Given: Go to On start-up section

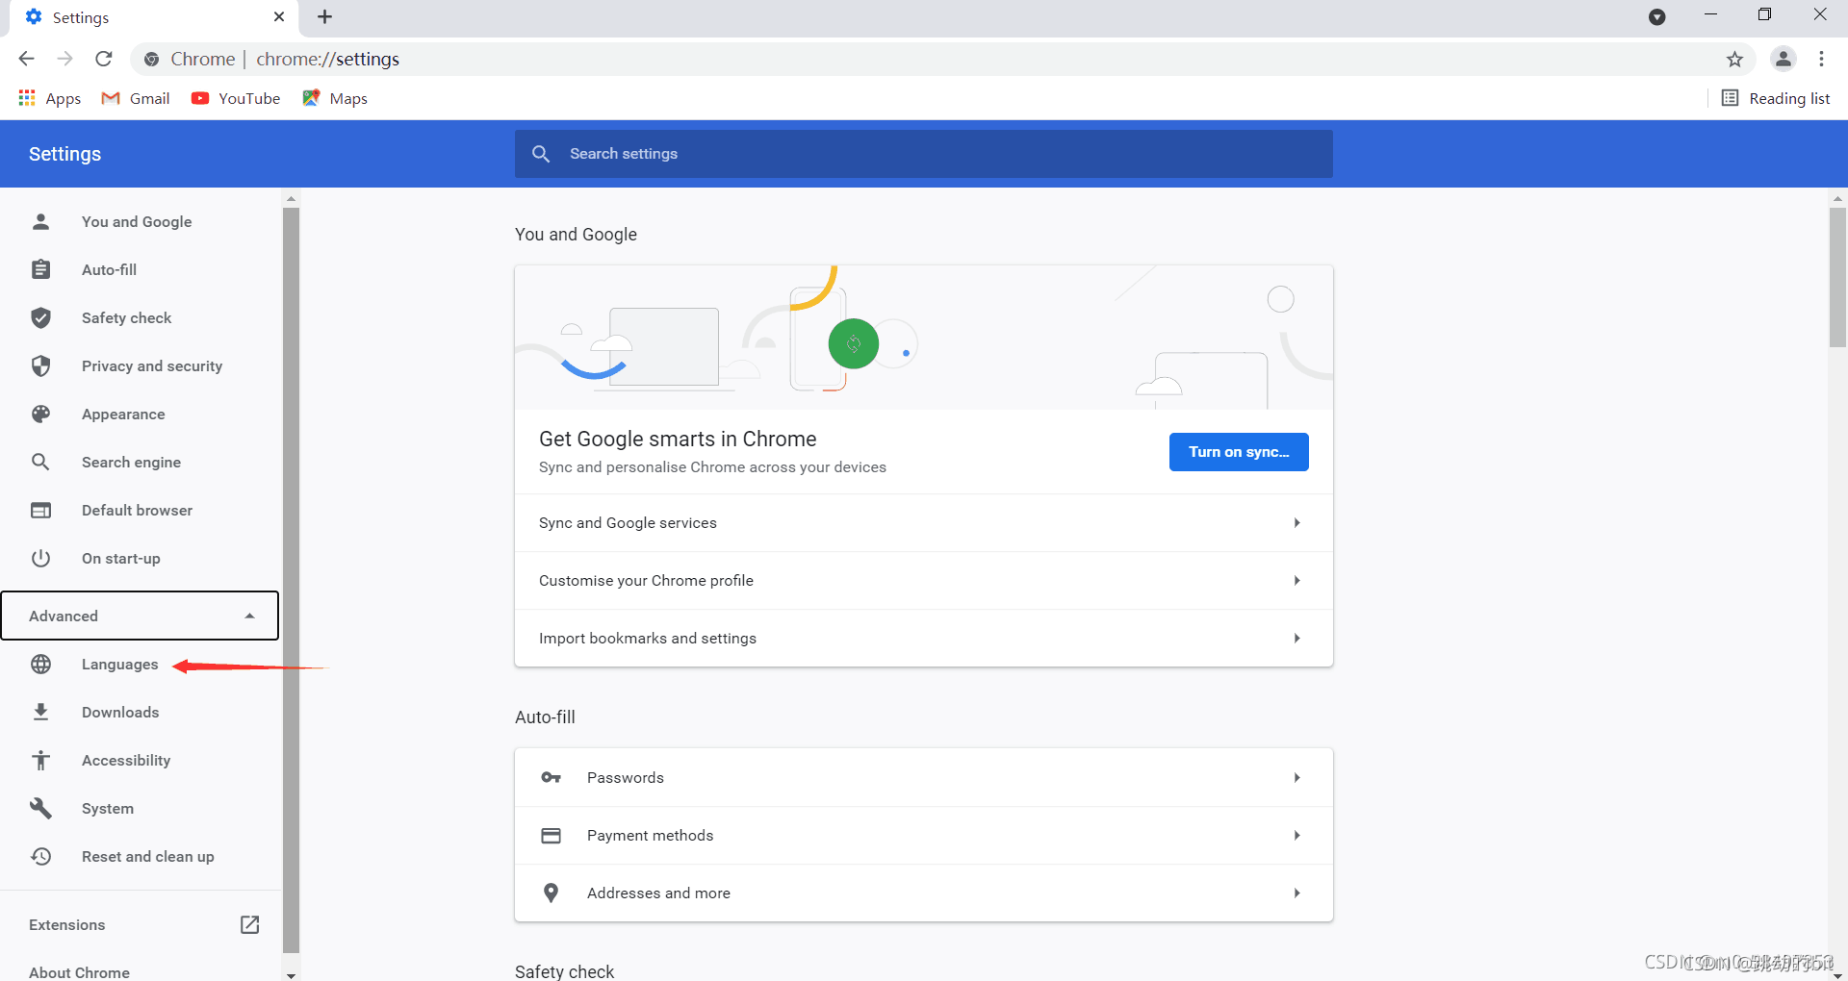Looking at the screenshot, I should tap(121, 558).
